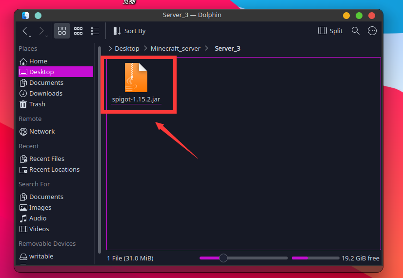Screen dimensions: 403x278
Task: Switch to Details list view mode
Action: click(95, 31)
